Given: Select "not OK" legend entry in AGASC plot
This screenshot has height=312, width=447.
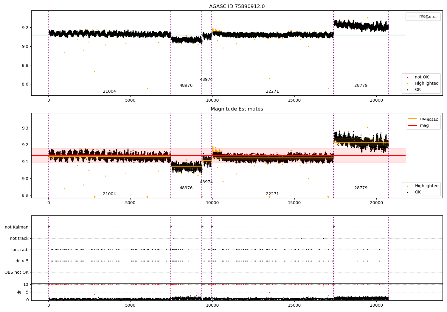Looking at the screenshot, I should click(x=422, y=77).
